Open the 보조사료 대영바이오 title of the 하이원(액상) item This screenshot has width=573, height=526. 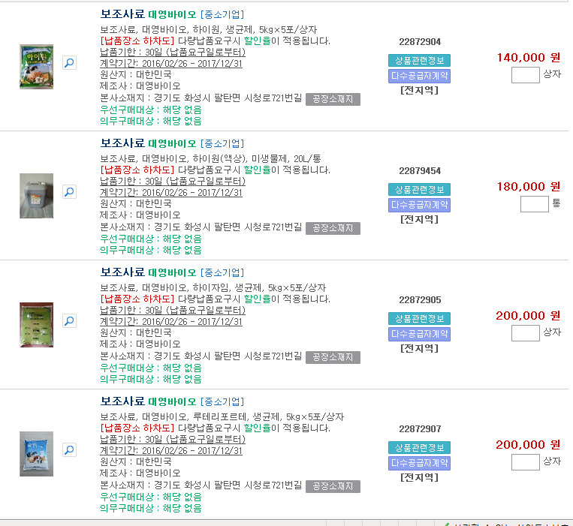(148, 143)
